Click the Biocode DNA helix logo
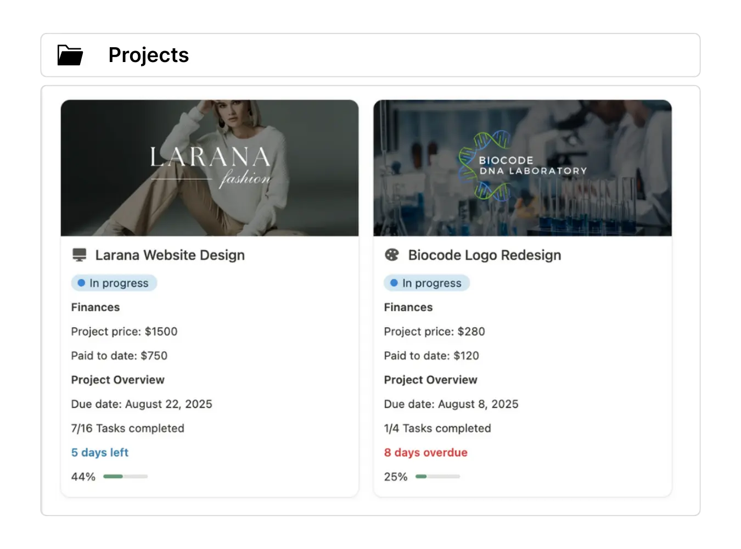741x549 pixels. [484, 166]
